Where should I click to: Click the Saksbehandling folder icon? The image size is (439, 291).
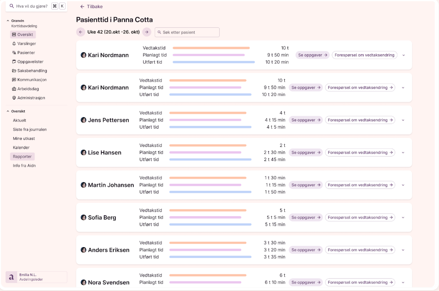coord(14,71)
